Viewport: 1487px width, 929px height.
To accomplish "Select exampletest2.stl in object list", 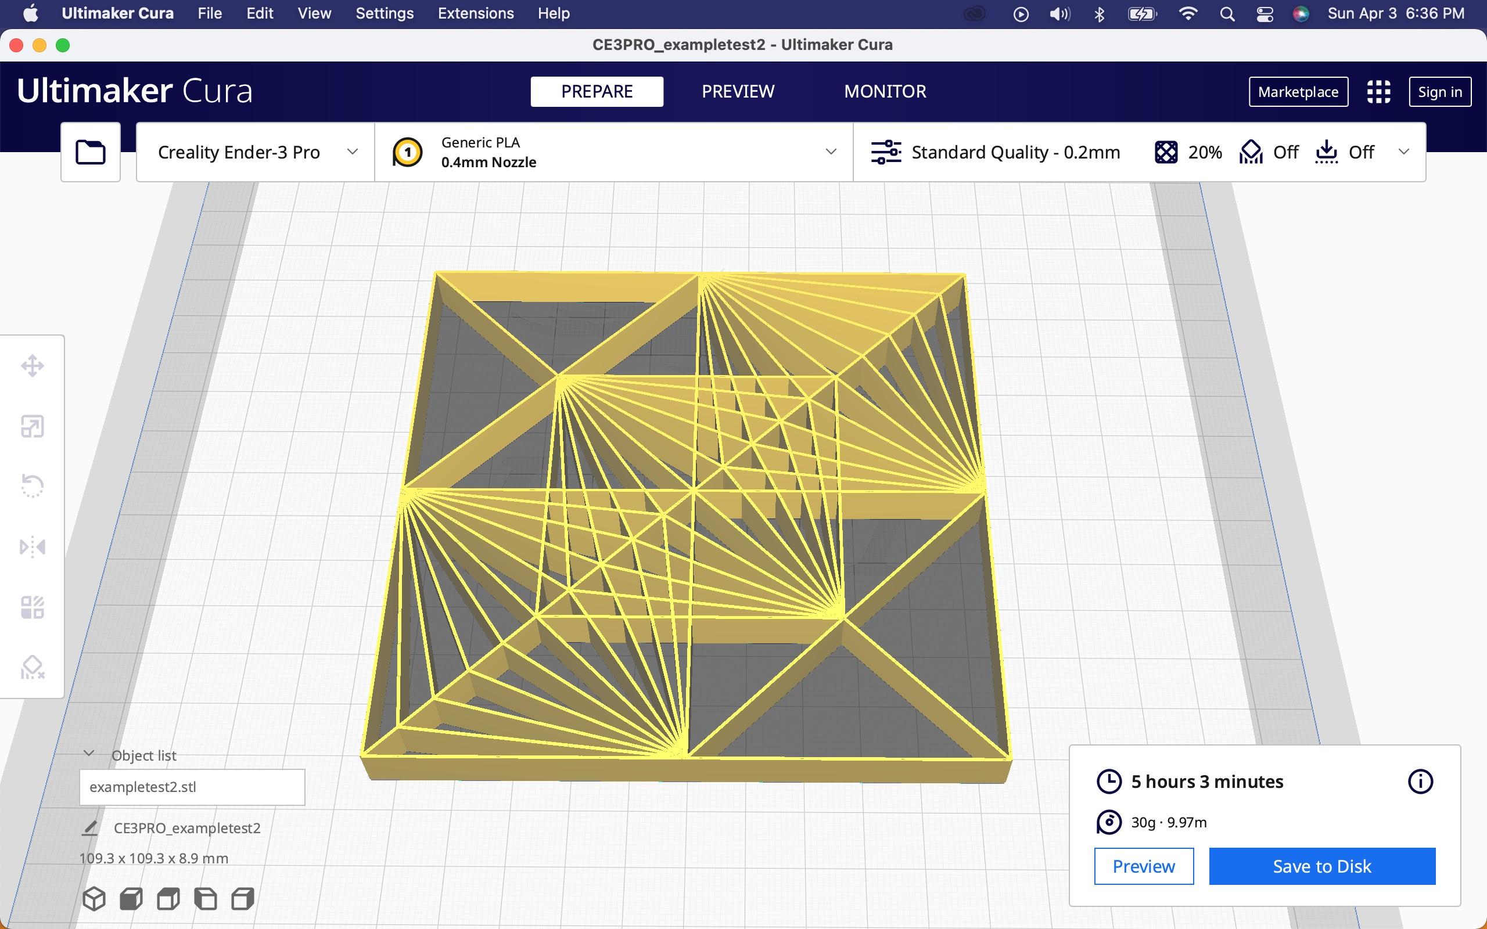I will click(192, 787).
